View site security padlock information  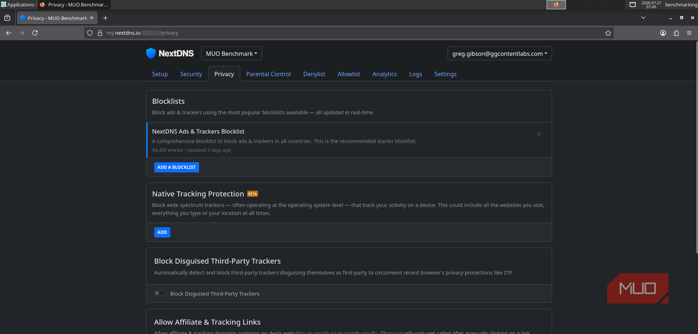click(100, 33)
